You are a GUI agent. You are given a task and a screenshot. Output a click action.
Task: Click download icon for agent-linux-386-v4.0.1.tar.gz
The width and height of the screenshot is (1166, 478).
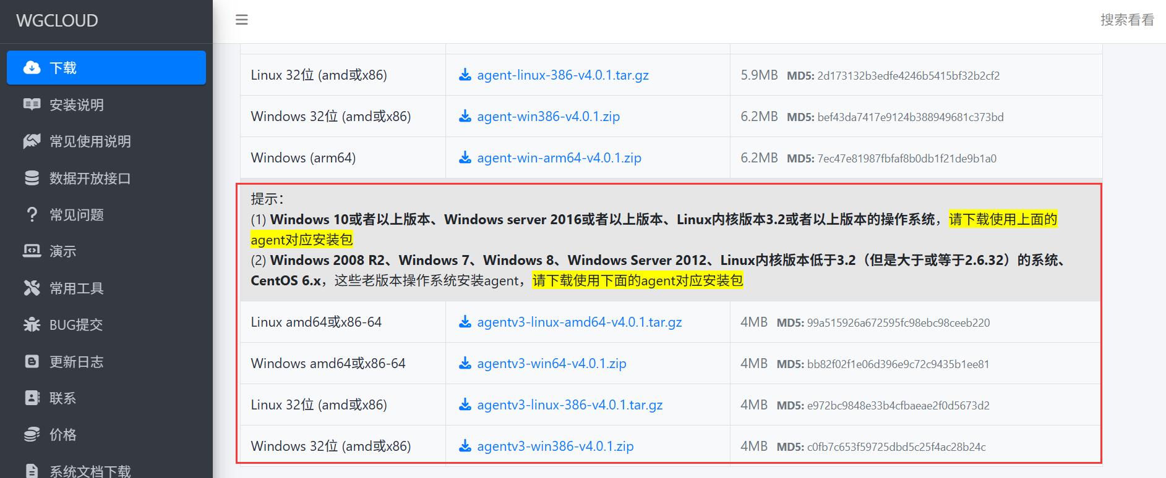point(465,75)
